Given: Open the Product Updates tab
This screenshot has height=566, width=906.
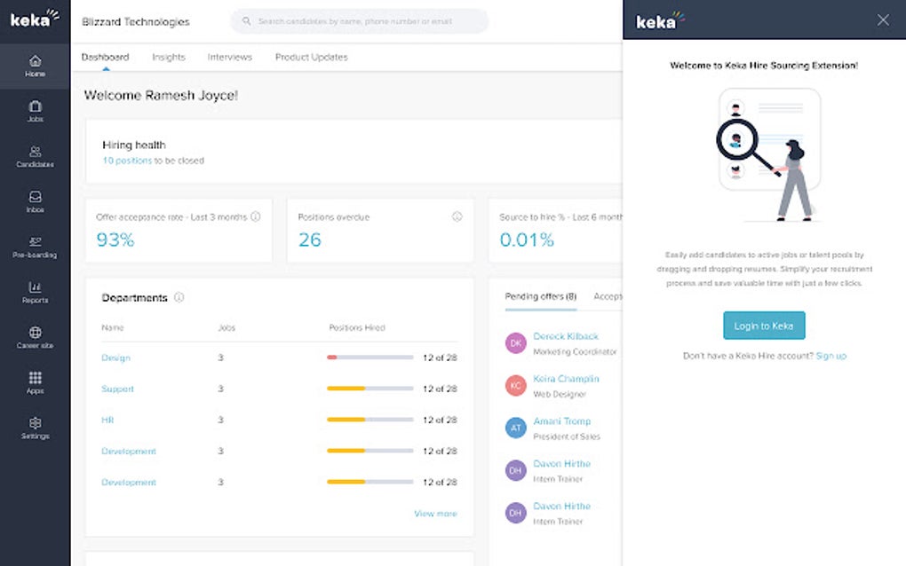Looking at the screenshot, I should pyautogui.click(x=311, y=57).
